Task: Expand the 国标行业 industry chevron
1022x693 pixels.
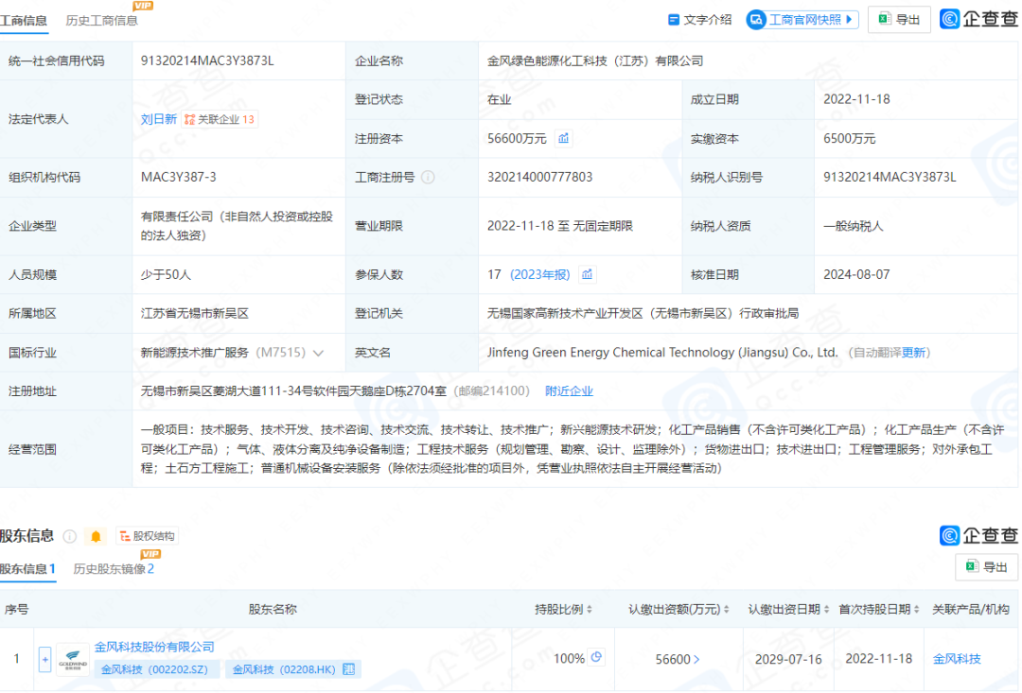Action: (319, 353)
